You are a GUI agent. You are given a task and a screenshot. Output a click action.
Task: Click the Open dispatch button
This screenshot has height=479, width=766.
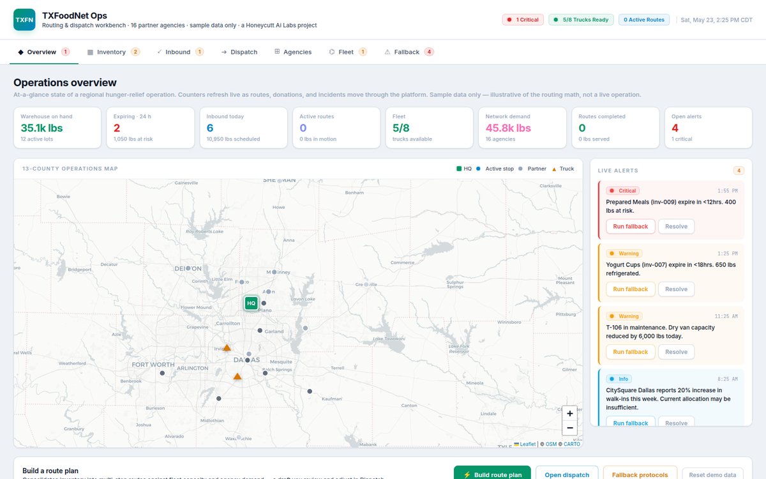[567, 474]
